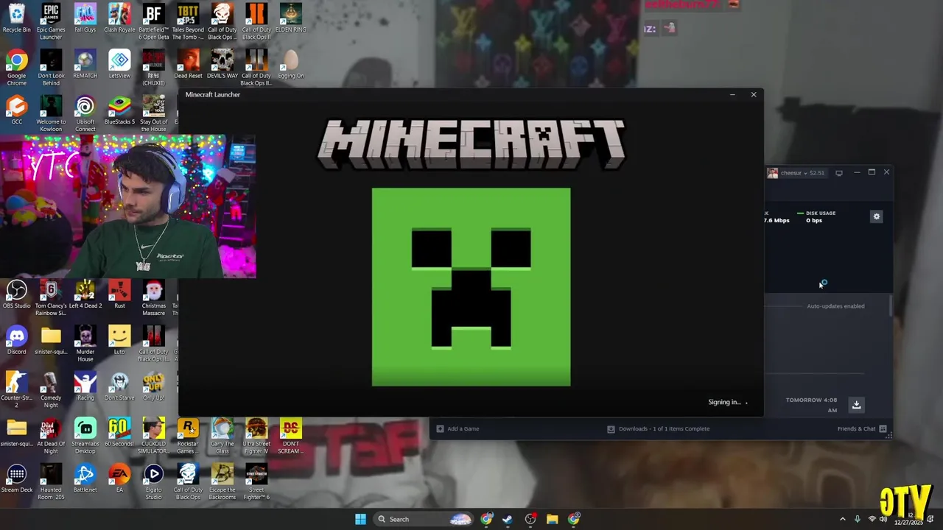
Task: Click Steam's download queue arrow button
Action: 856,404
